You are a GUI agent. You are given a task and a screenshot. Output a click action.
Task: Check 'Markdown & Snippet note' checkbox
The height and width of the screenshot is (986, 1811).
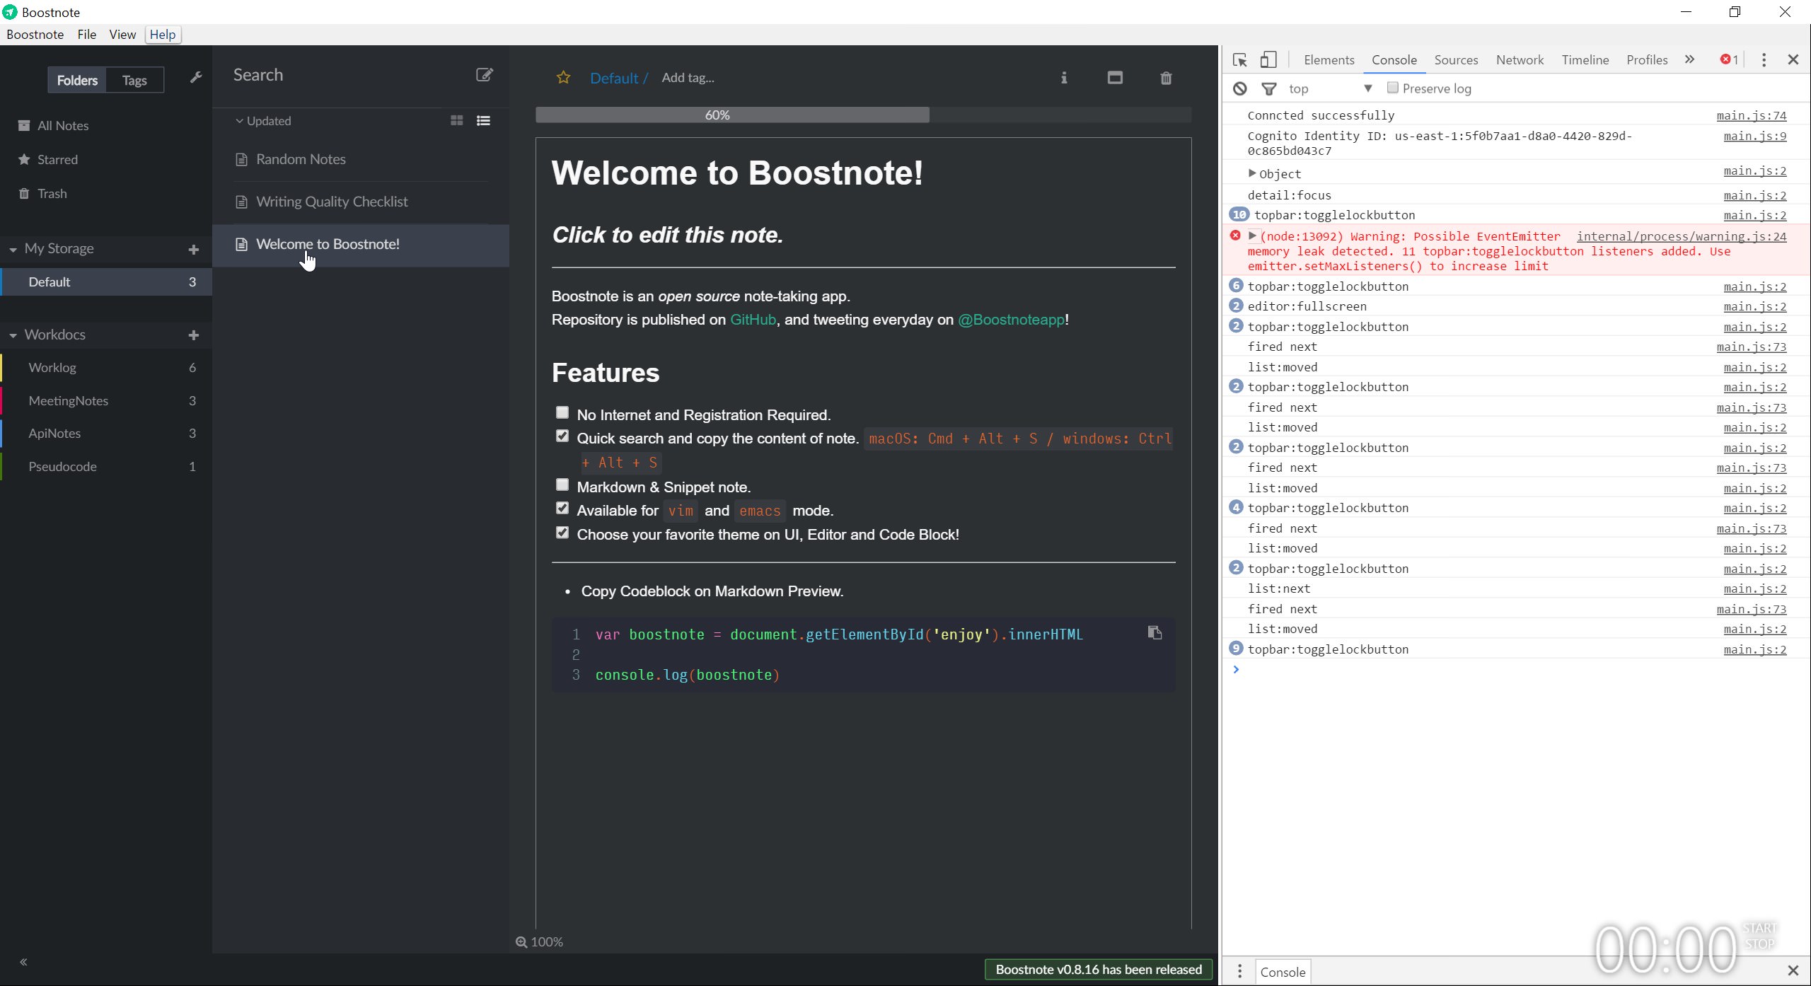[x=562, y=485]
